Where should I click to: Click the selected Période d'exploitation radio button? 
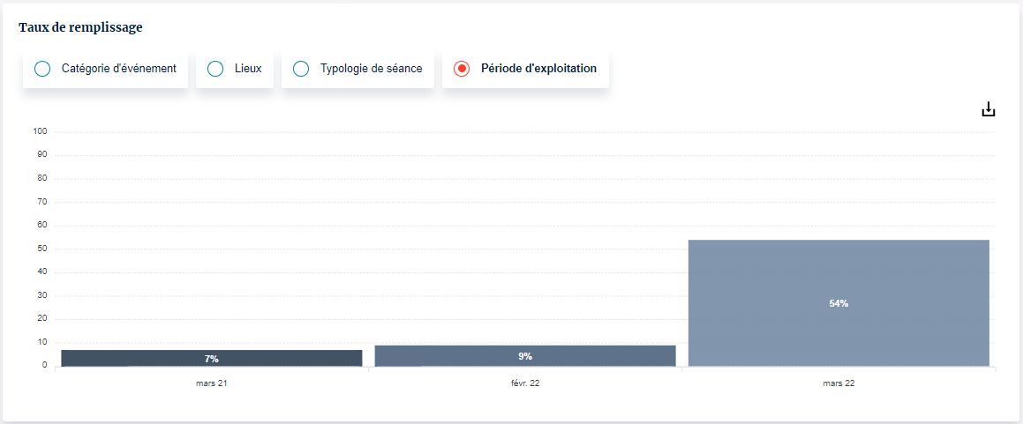462,69
